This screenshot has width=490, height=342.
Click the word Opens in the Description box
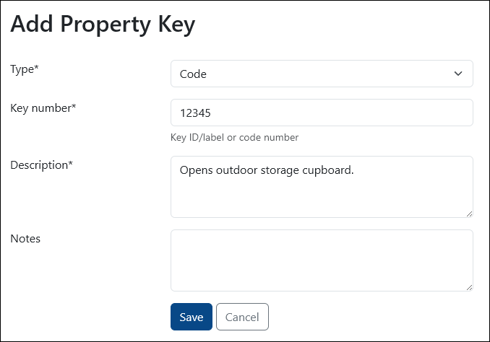pyautogui.click(x=197, y=170)
